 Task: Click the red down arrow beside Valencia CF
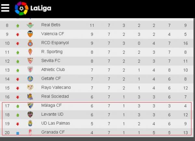(x=18, y=34)
